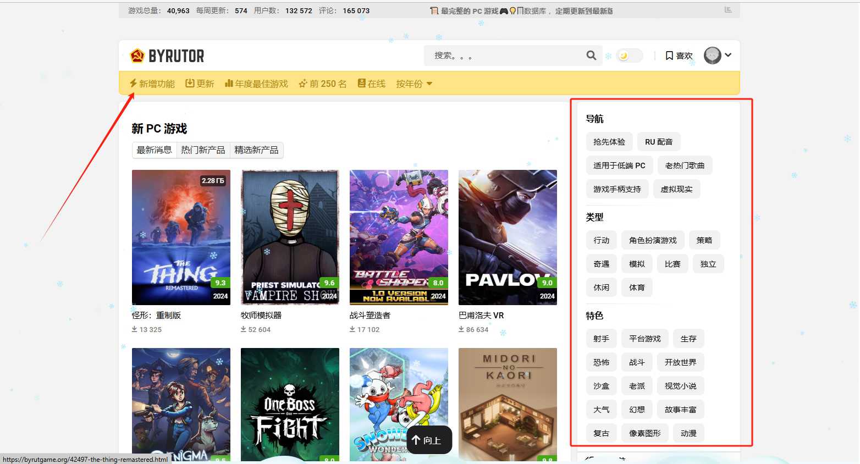The image size is (860, 464).
Task: Click the 牧师模拟器 title link
Action: tap(261, 316)
